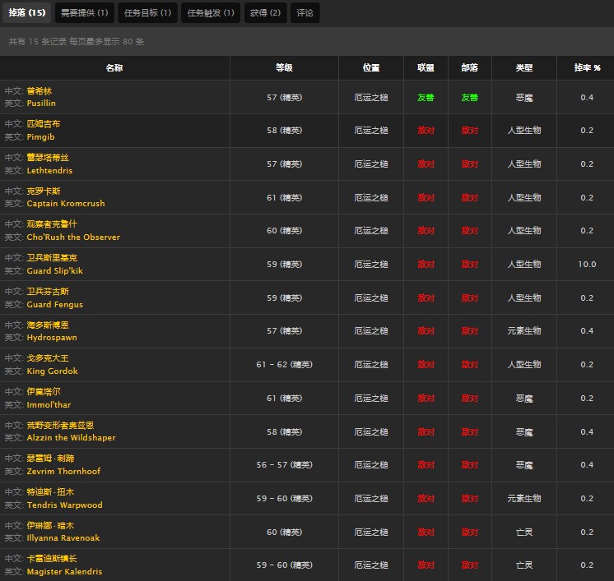Open the King Gordok NPC page

click(53, 371)
